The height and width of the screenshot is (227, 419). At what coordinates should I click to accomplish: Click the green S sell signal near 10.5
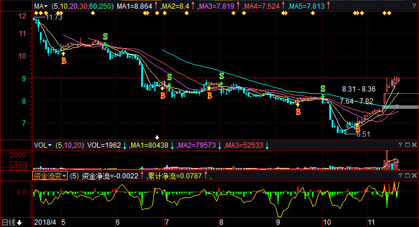(x=105, y=36)
